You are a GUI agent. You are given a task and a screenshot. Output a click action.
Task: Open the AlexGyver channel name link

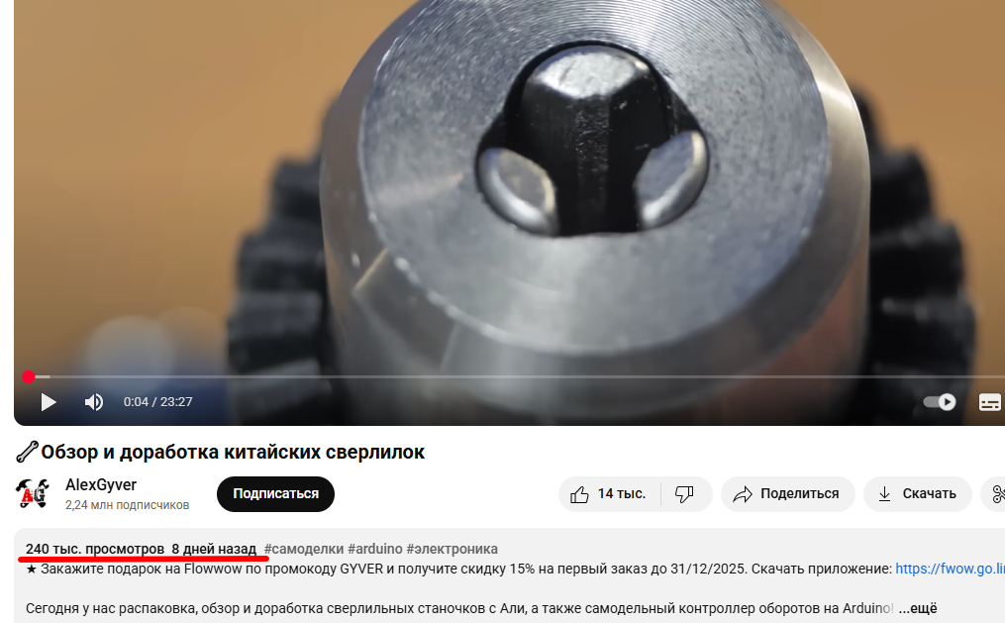click(101, 485)
